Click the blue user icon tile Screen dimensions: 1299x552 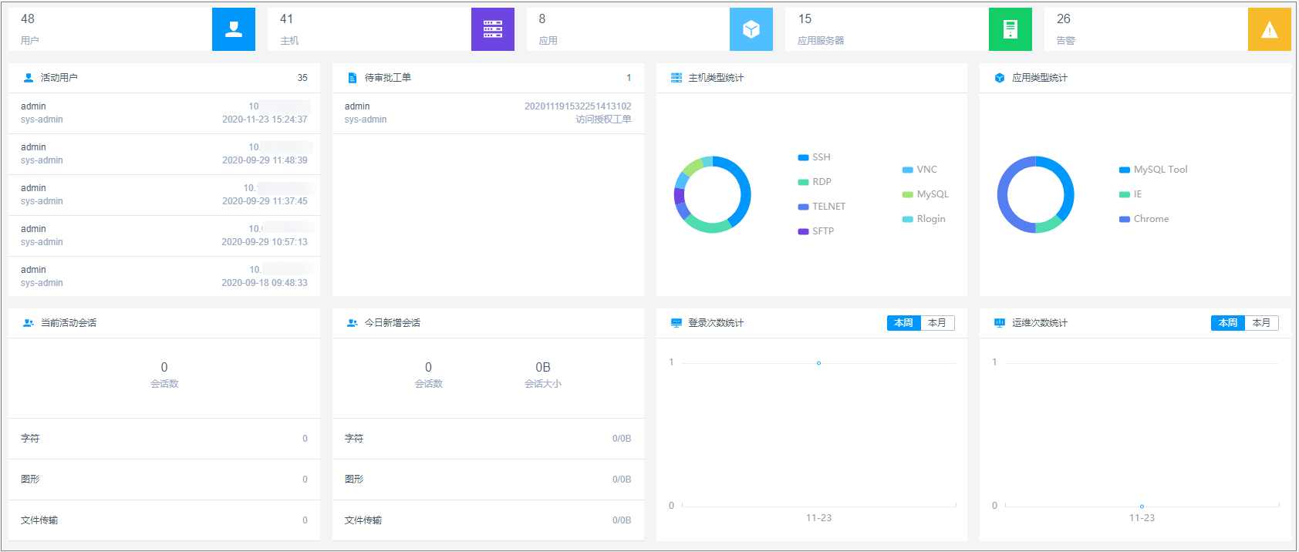pyautogui.click(x=233, y=29)
